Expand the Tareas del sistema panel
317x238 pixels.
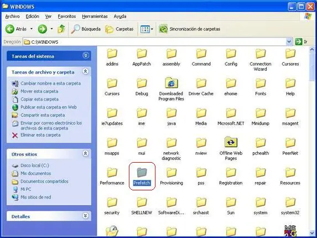[x=86, y=55]
